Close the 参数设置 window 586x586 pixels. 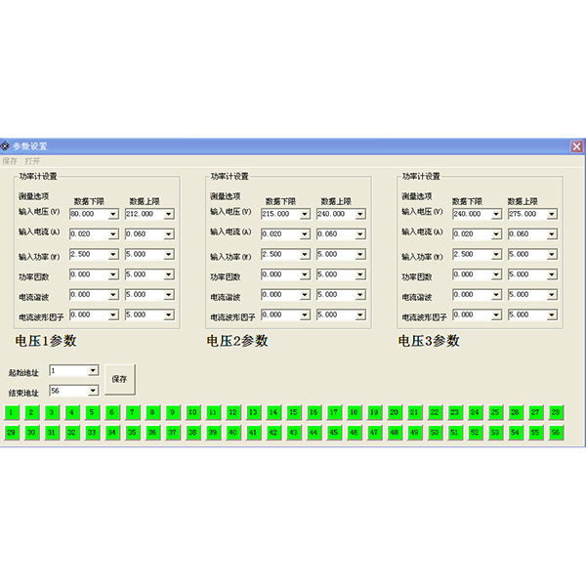577,146
